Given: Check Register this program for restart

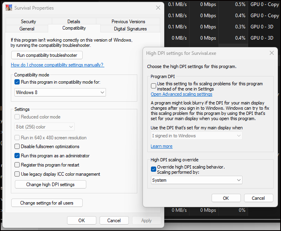Looking at the screenshot, I should tap(17, 165).
